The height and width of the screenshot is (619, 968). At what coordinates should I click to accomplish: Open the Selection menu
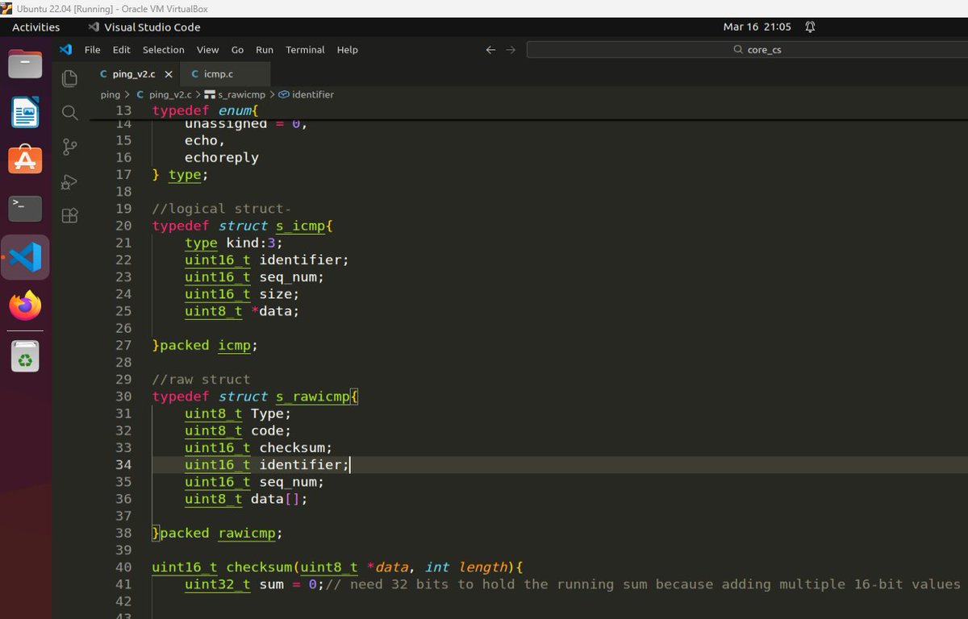coord(164,49)
